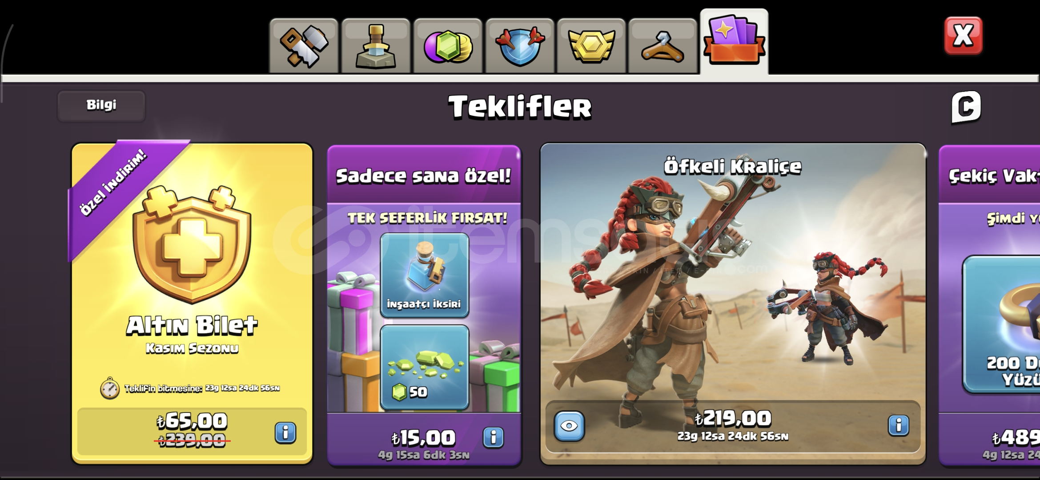Open info for Öfkeli Kraliçe skin
The width and height of the screenshot is (1040, 480).
pos(898,425)
